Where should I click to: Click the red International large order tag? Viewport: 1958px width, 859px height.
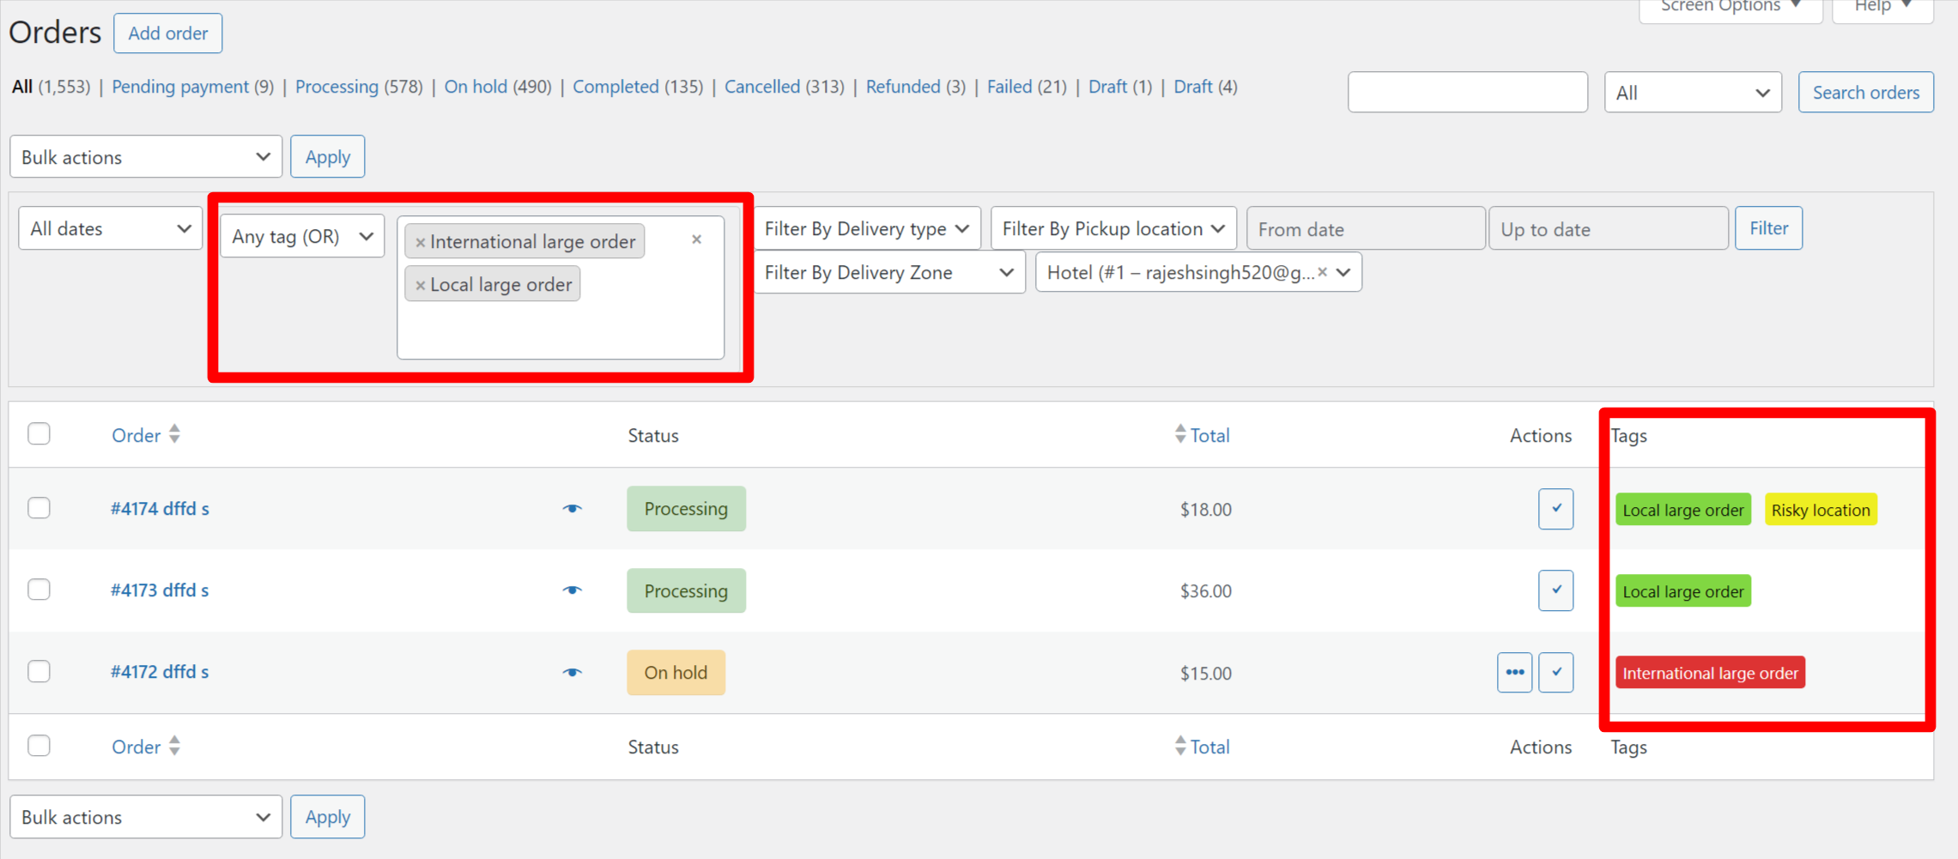click(1710, 673)
